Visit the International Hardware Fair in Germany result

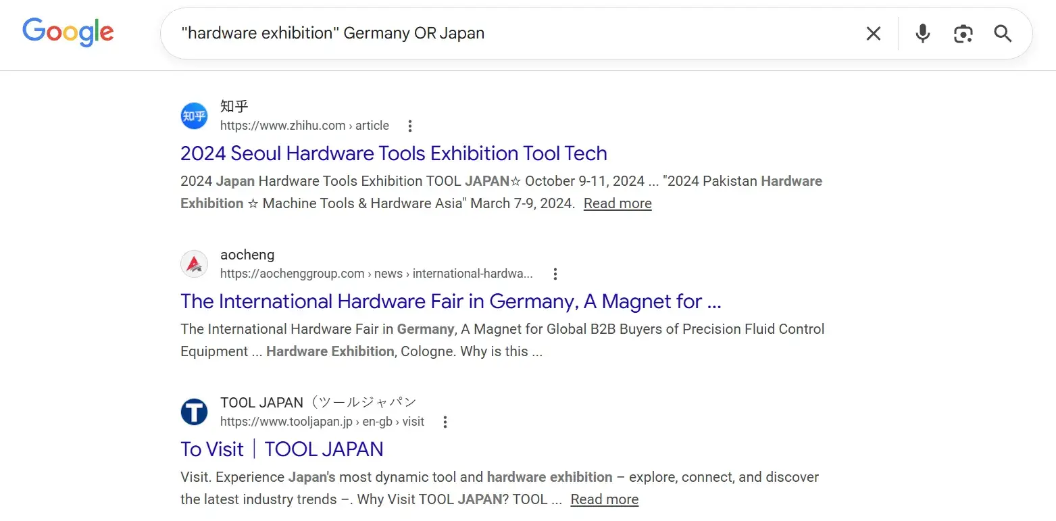click(x=450, y=301)
